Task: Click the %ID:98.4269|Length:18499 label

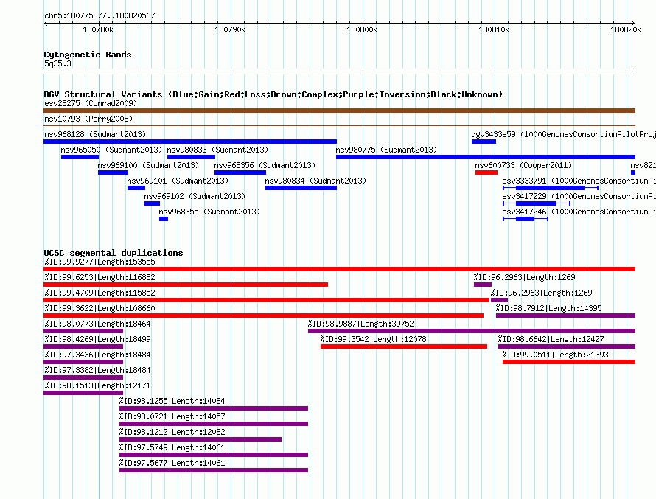Action: tap(97, 339)
